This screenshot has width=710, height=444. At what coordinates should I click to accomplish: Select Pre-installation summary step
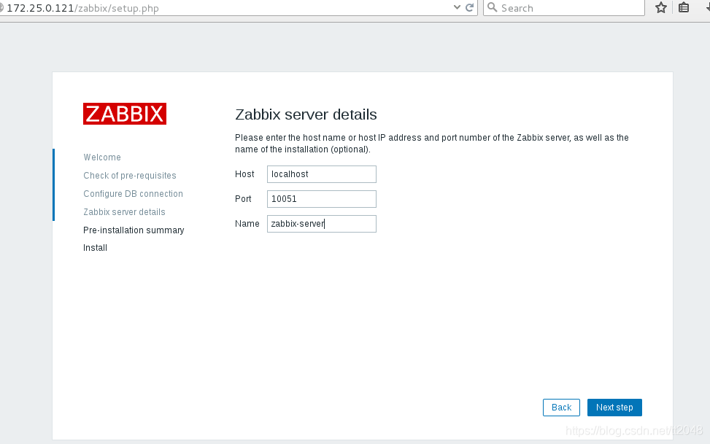pyautogui.click(x=134, y=230)
